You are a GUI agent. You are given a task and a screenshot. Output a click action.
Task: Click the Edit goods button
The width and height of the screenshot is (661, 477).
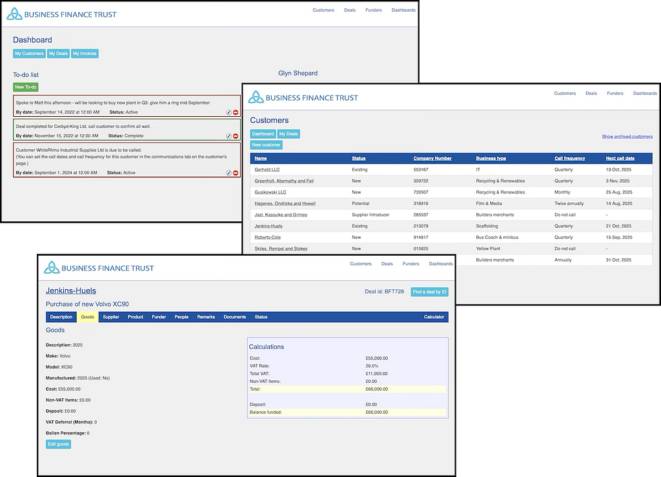pos(58,444)
